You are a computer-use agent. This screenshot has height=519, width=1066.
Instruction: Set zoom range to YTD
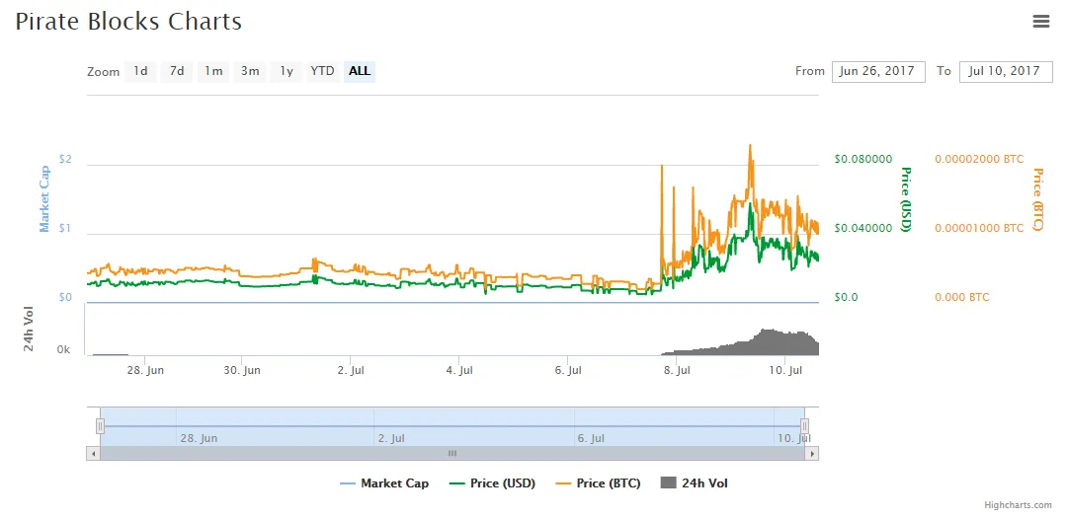(323, 71)
